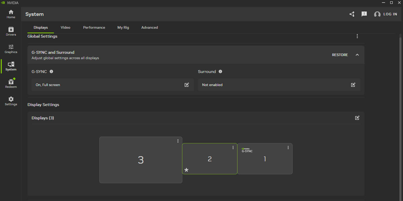The height and width of the screenshot is (201, 403).
Task: Open the My Rig tab
Action: click(123, 27)
